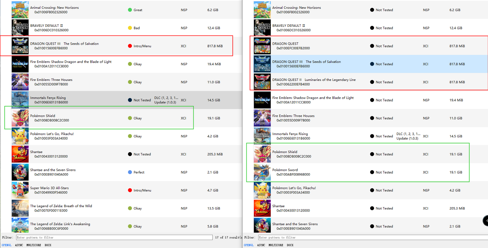The image size is (488, 248).
Task: Click 'Intro/Menu' rating for Super Mario 3D All-Stars
Action: [x=140, y=190]
